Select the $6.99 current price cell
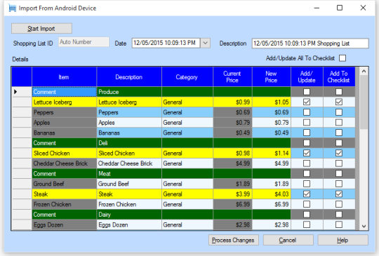This screenshot has width=379, height=256. (232, 204)
